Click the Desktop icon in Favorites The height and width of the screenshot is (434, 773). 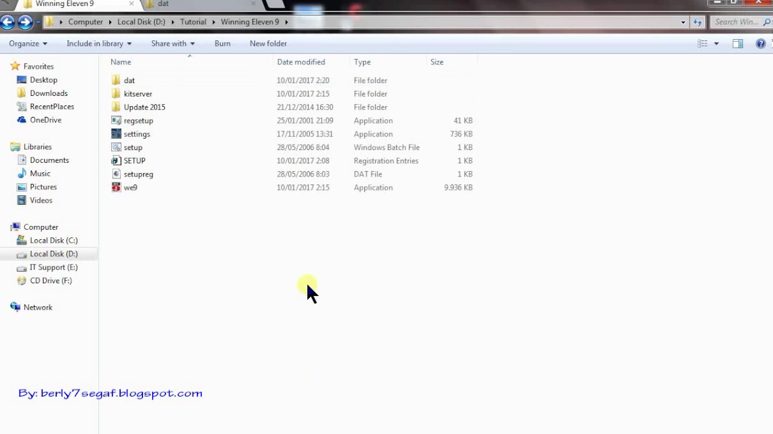[x=22, y=80]
